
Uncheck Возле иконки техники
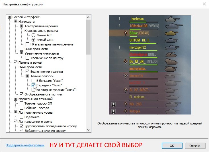click(28, 72)
